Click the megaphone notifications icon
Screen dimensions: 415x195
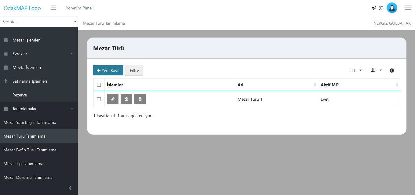(374, 8)
